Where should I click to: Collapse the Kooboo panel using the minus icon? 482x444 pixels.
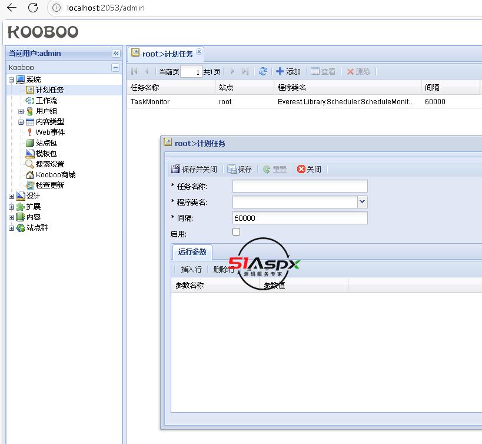(x=115, y=67)
